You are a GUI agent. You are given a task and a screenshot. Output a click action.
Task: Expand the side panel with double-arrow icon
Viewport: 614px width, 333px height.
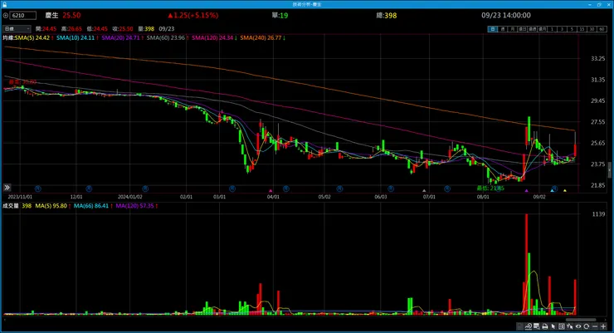7,188
